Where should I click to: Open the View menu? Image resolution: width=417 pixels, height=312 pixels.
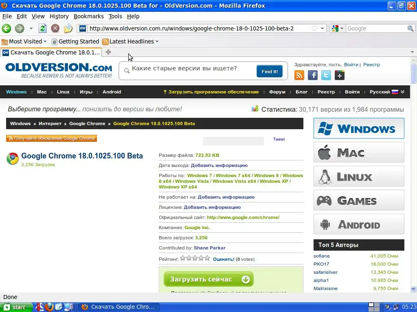(x=38, y=16)
